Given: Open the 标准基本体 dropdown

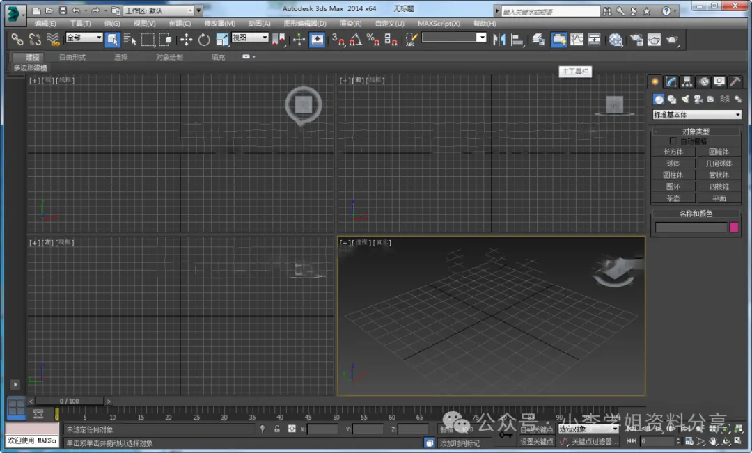Looking at the screenshot, I should pos(696,115).
